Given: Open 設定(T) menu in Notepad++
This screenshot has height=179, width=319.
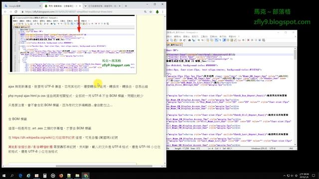Looking at the screenshot, I should pos(195,36).
